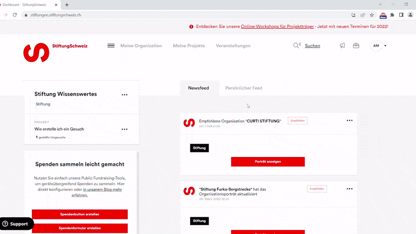Screen dimensions: 416x234
Task: Click the Porträt anzeigen button
Action: point(268,162)
